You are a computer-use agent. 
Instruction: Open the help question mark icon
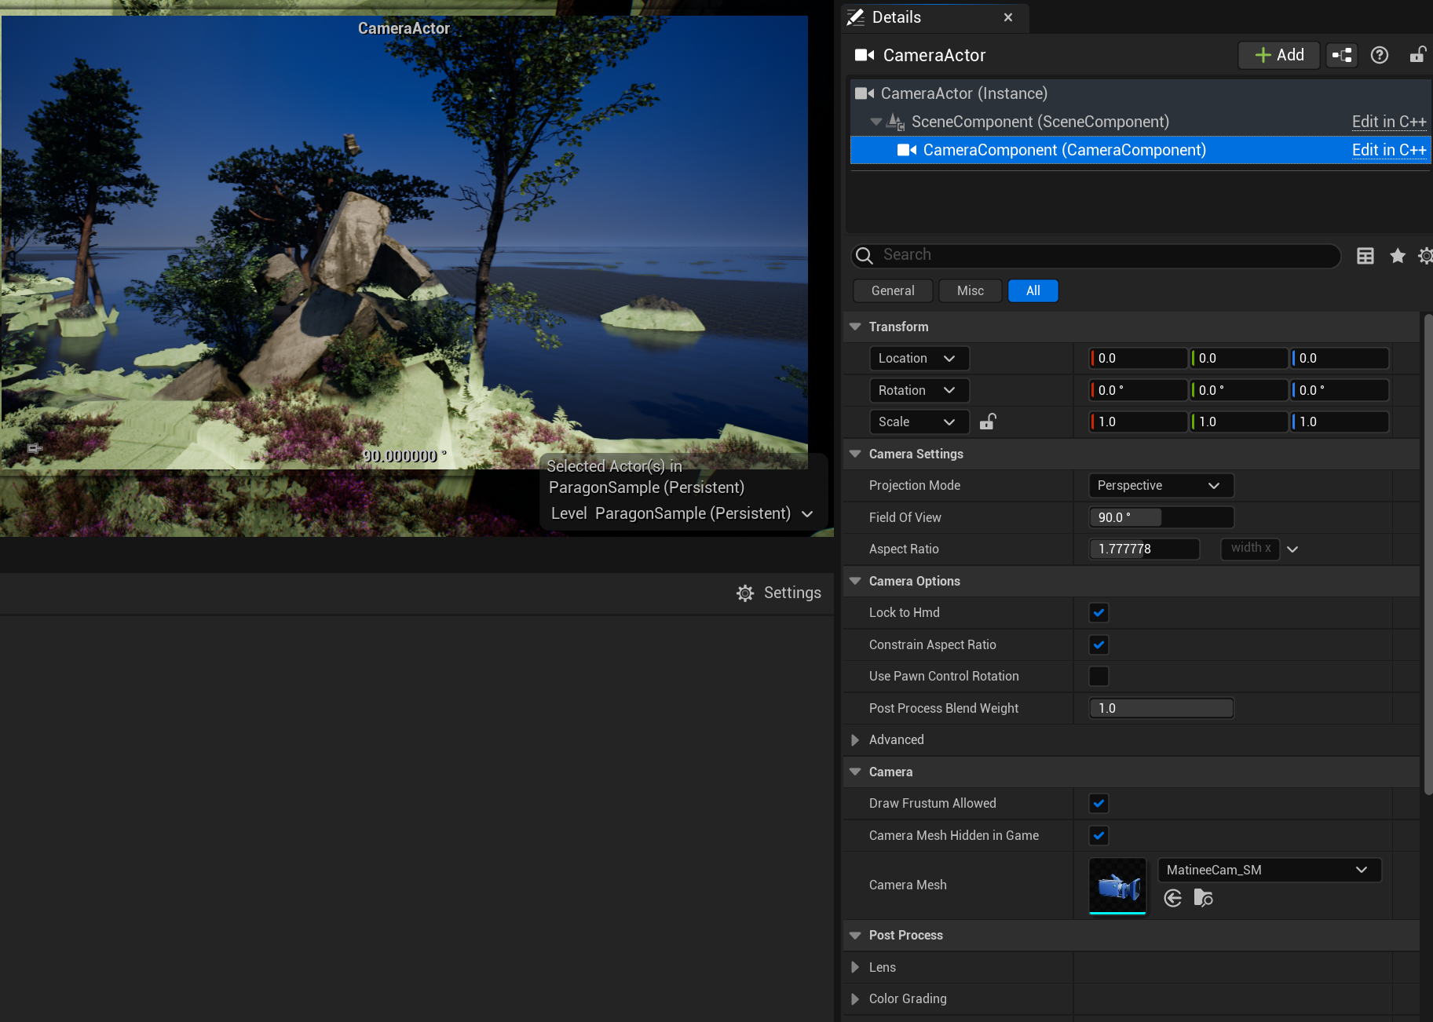coord(1380,55)
